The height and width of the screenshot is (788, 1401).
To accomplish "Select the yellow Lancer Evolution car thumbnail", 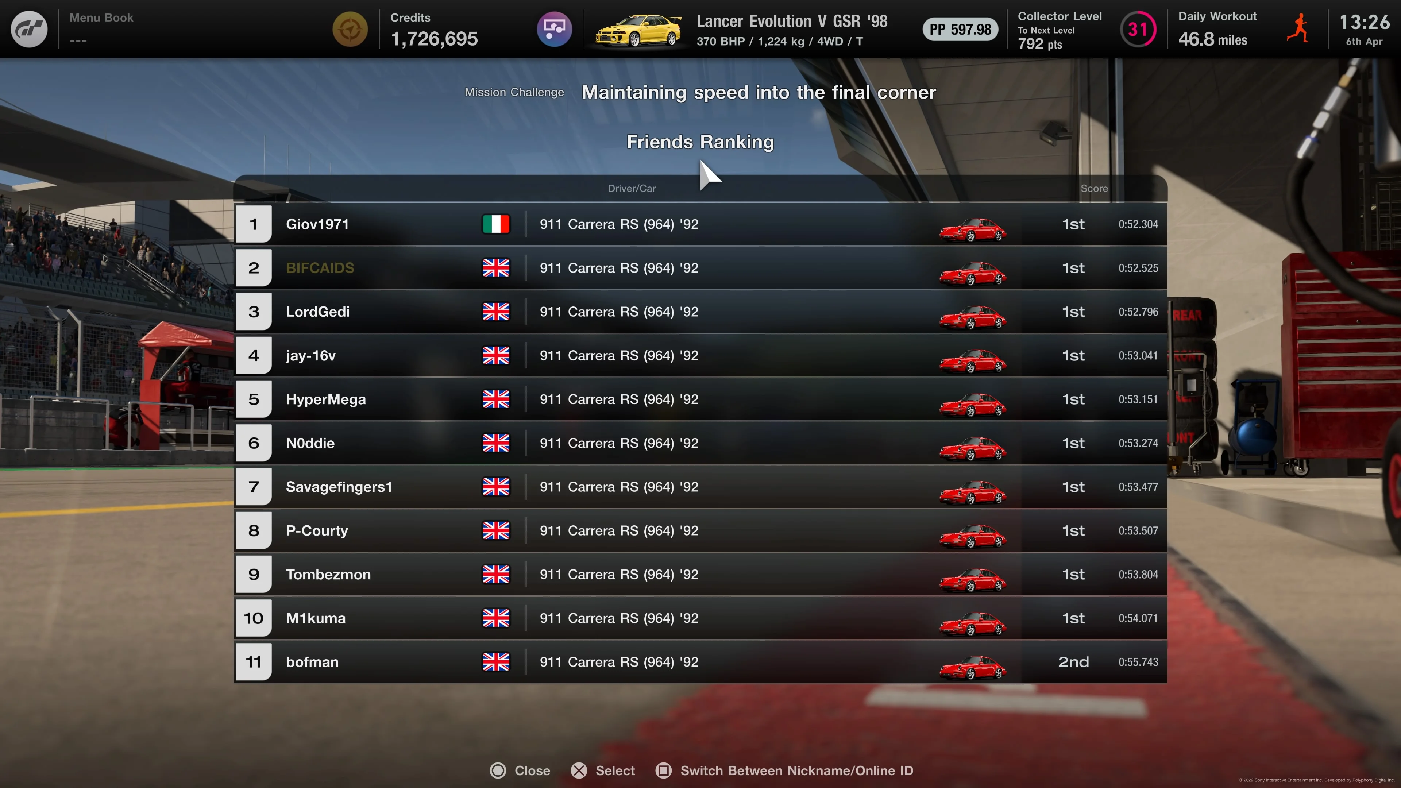I will click(638, 30).
